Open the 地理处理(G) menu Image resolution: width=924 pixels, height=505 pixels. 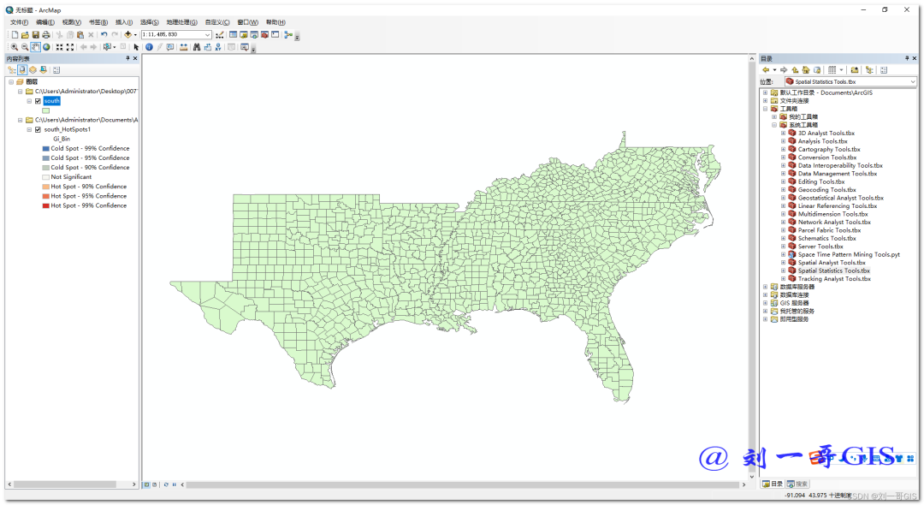click(x=181, y=22)
